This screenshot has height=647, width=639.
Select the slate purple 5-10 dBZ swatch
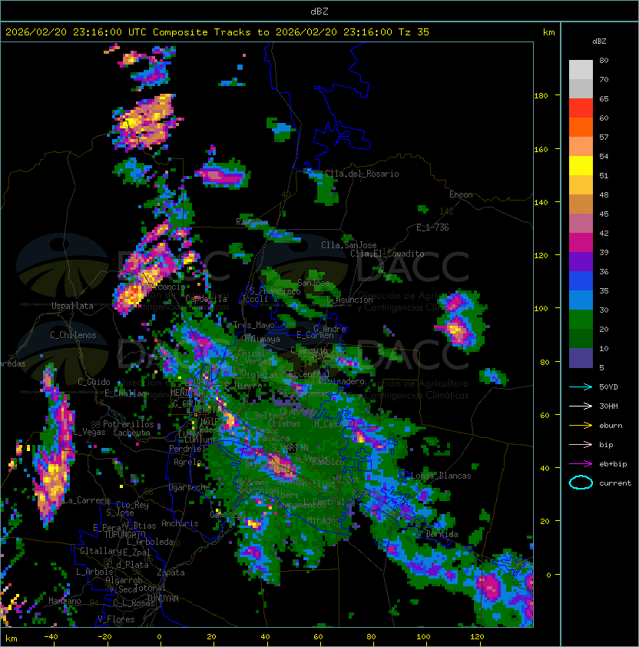point(581,358)
